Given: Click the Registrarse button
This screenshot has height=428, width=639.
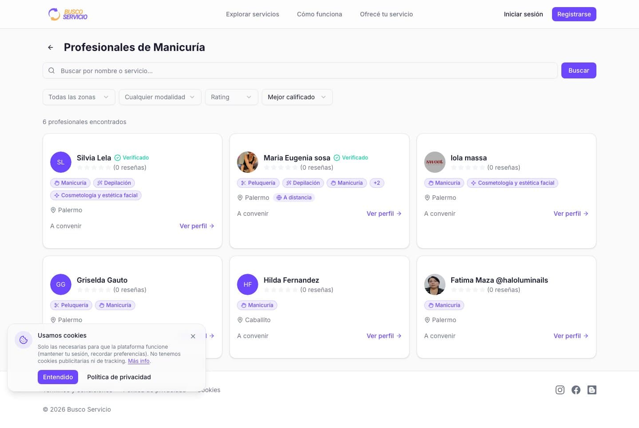Looking at the screenshot, I should [574, 14].
